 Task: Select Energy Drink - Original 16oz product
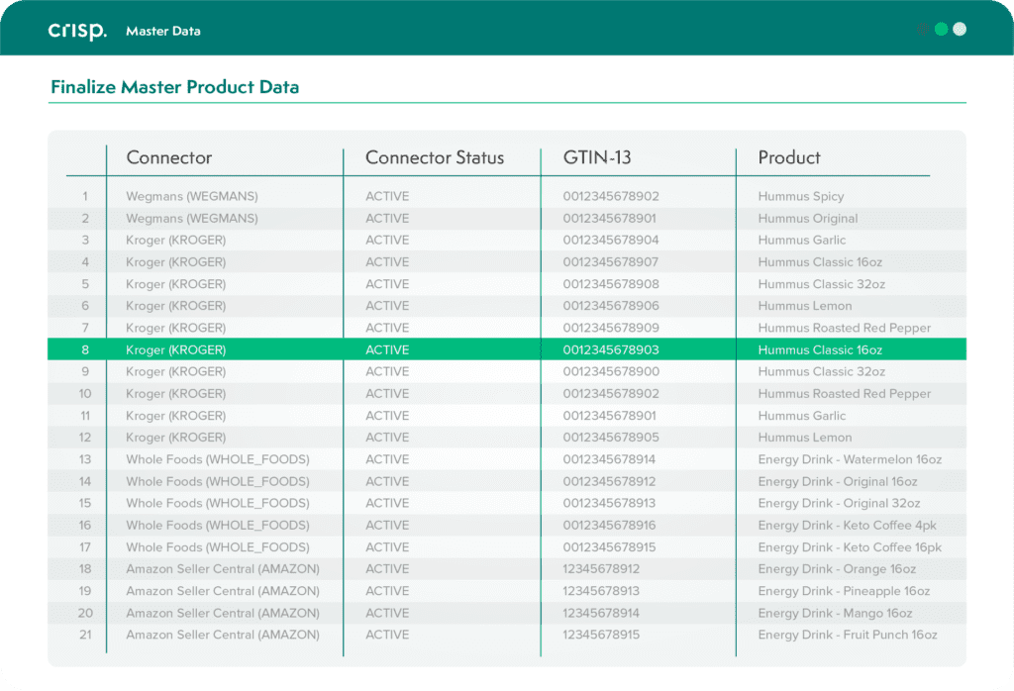click(x=838, y=481)
